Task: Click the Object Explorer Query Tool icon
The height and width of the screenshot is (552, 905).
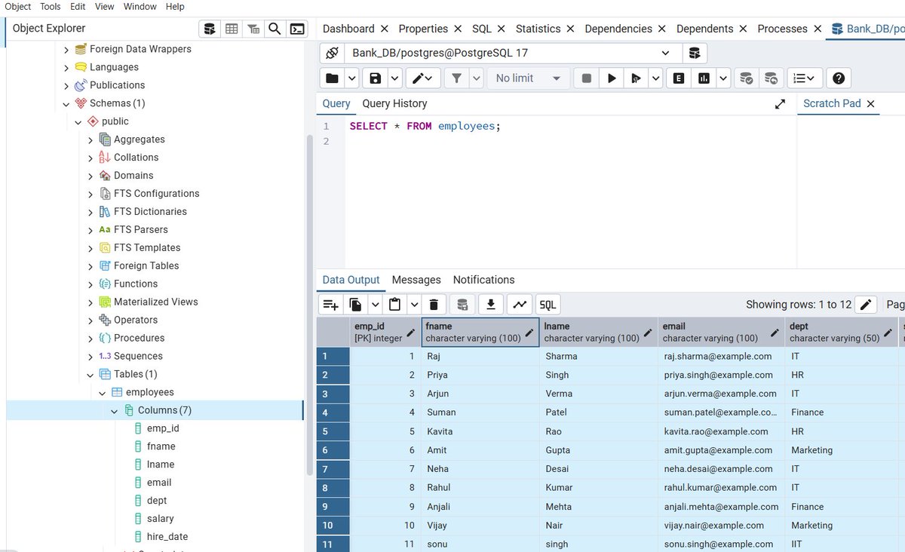Action: pyautogui.click(x=210, y=29)
